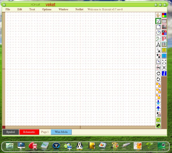Image resolution: width=172 pixels, height=153 pixels.
Task: Click the red 'P' parameters icon
Action: tap(164, 38)
